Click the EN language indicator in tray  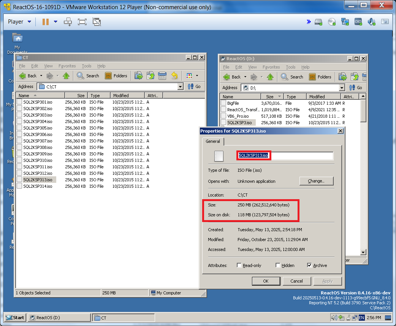[x=361, y=318]
